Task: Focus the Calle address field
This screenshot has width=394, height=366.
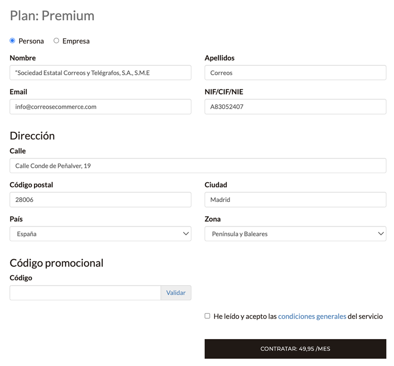Action: point(197,166)
